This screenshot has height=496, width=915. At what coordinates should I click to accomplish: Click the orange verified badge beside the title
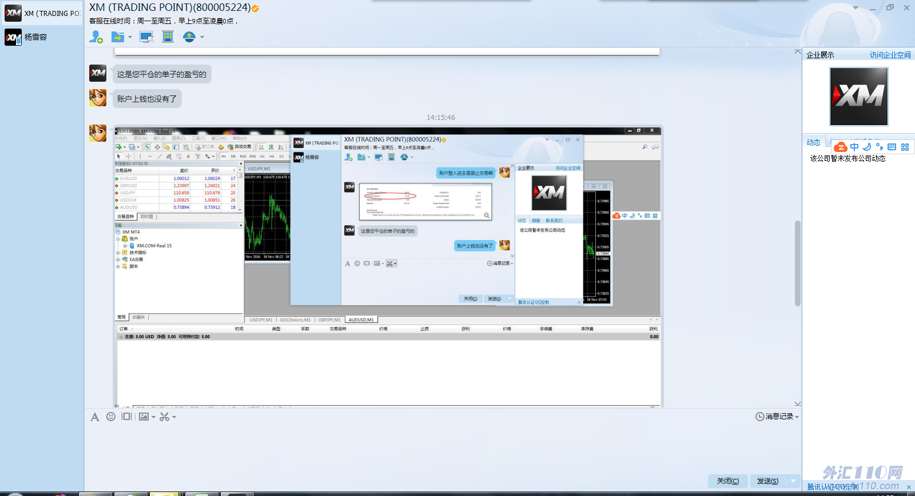click(x=255, y=9)
